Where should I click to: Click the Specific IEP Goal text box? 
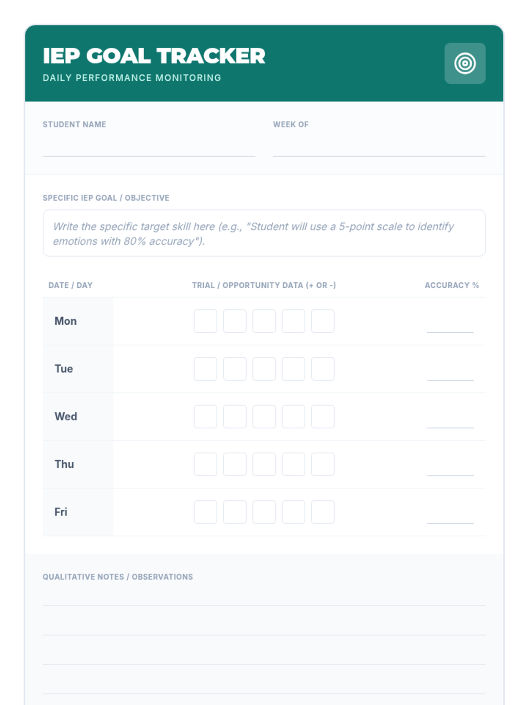[x=264, y=233]
